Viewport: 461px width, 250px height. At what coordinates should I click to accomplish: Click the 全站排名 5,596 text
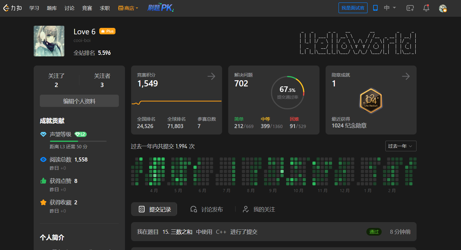pos(92,53)
